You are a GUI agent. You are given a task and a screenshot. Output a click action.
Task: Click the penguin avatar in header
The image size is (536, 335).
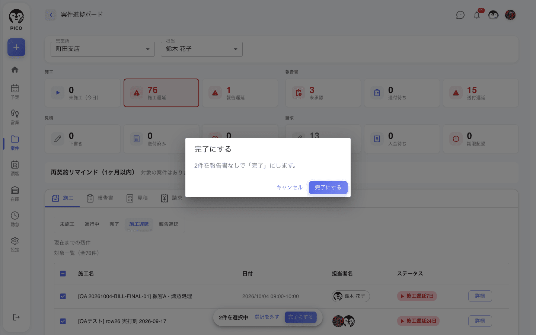[x=493, y=15]
